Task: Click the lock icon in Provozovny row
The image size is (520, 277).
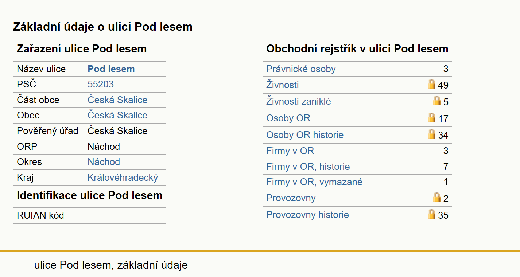Action: pos(437,197)
